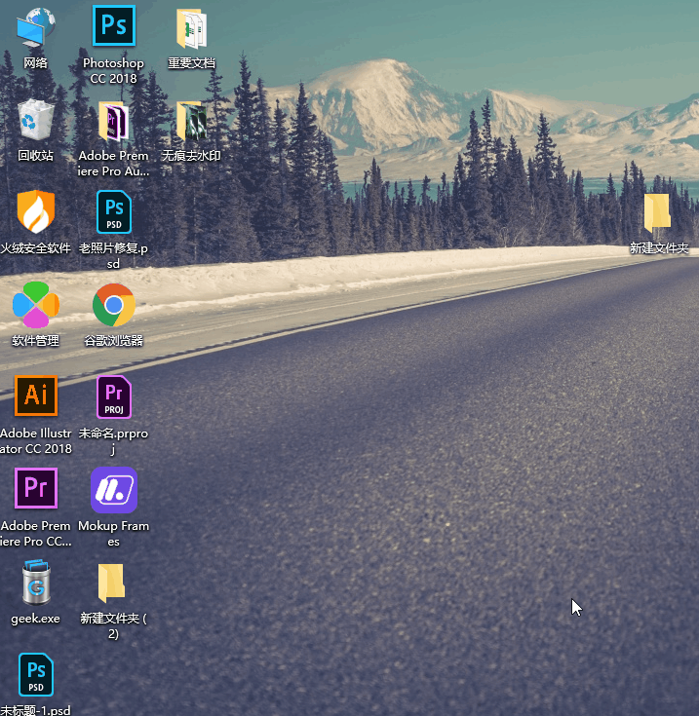This screenshot has width=699, height=716.
Task: Click the 回收站 recycle bin icon
Action: (36, 121)
